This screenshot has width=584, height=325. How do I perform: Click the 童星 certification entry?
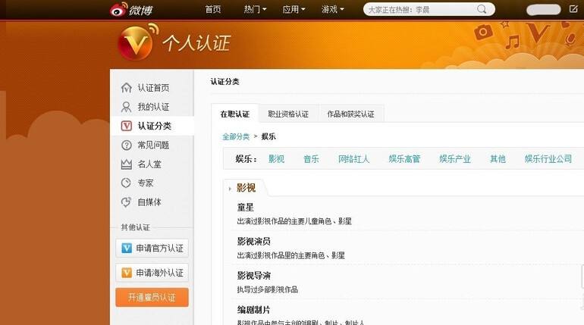(246, 208)
